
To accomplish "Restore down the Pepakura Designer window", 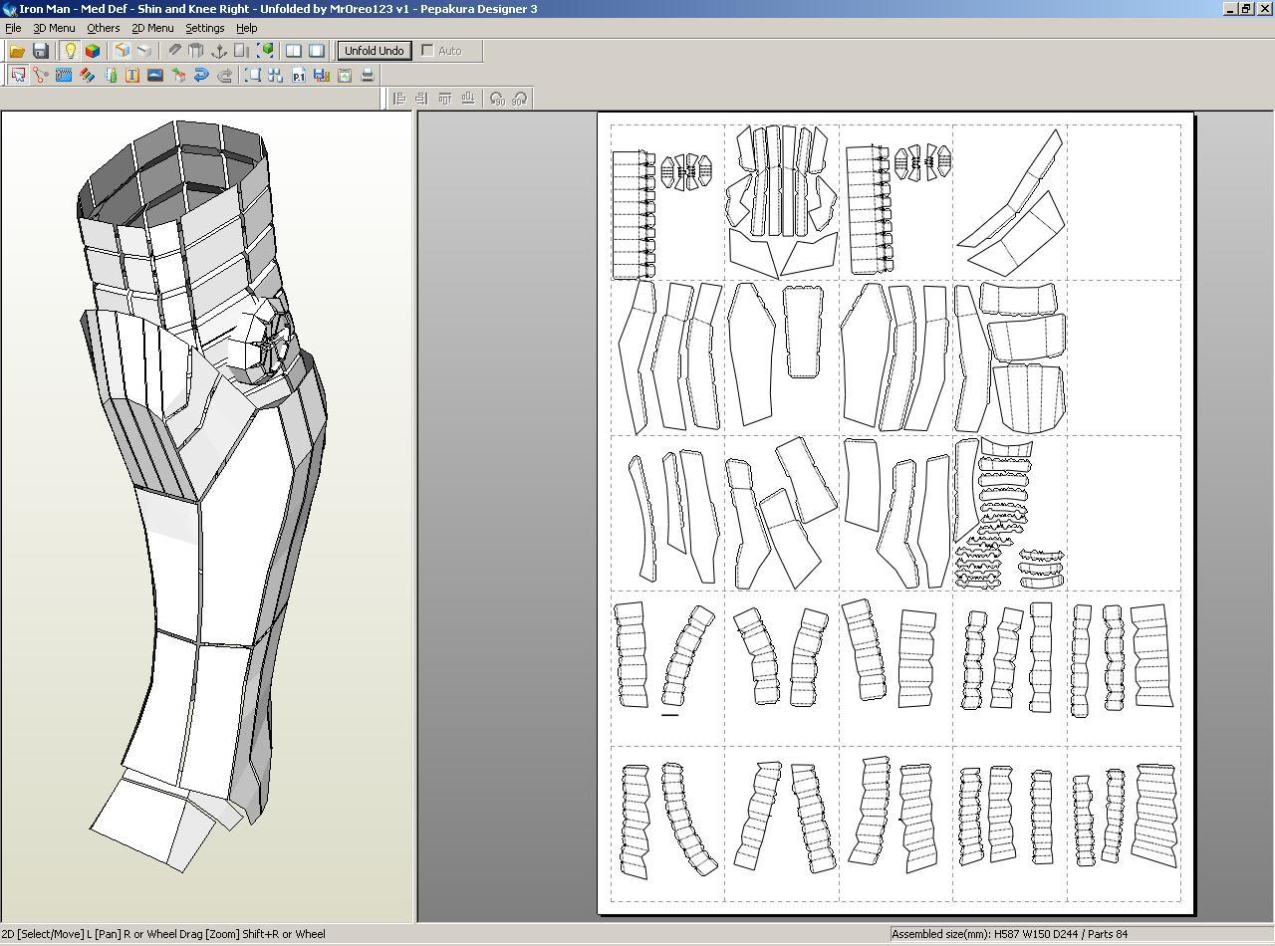I will point(1245,8).
